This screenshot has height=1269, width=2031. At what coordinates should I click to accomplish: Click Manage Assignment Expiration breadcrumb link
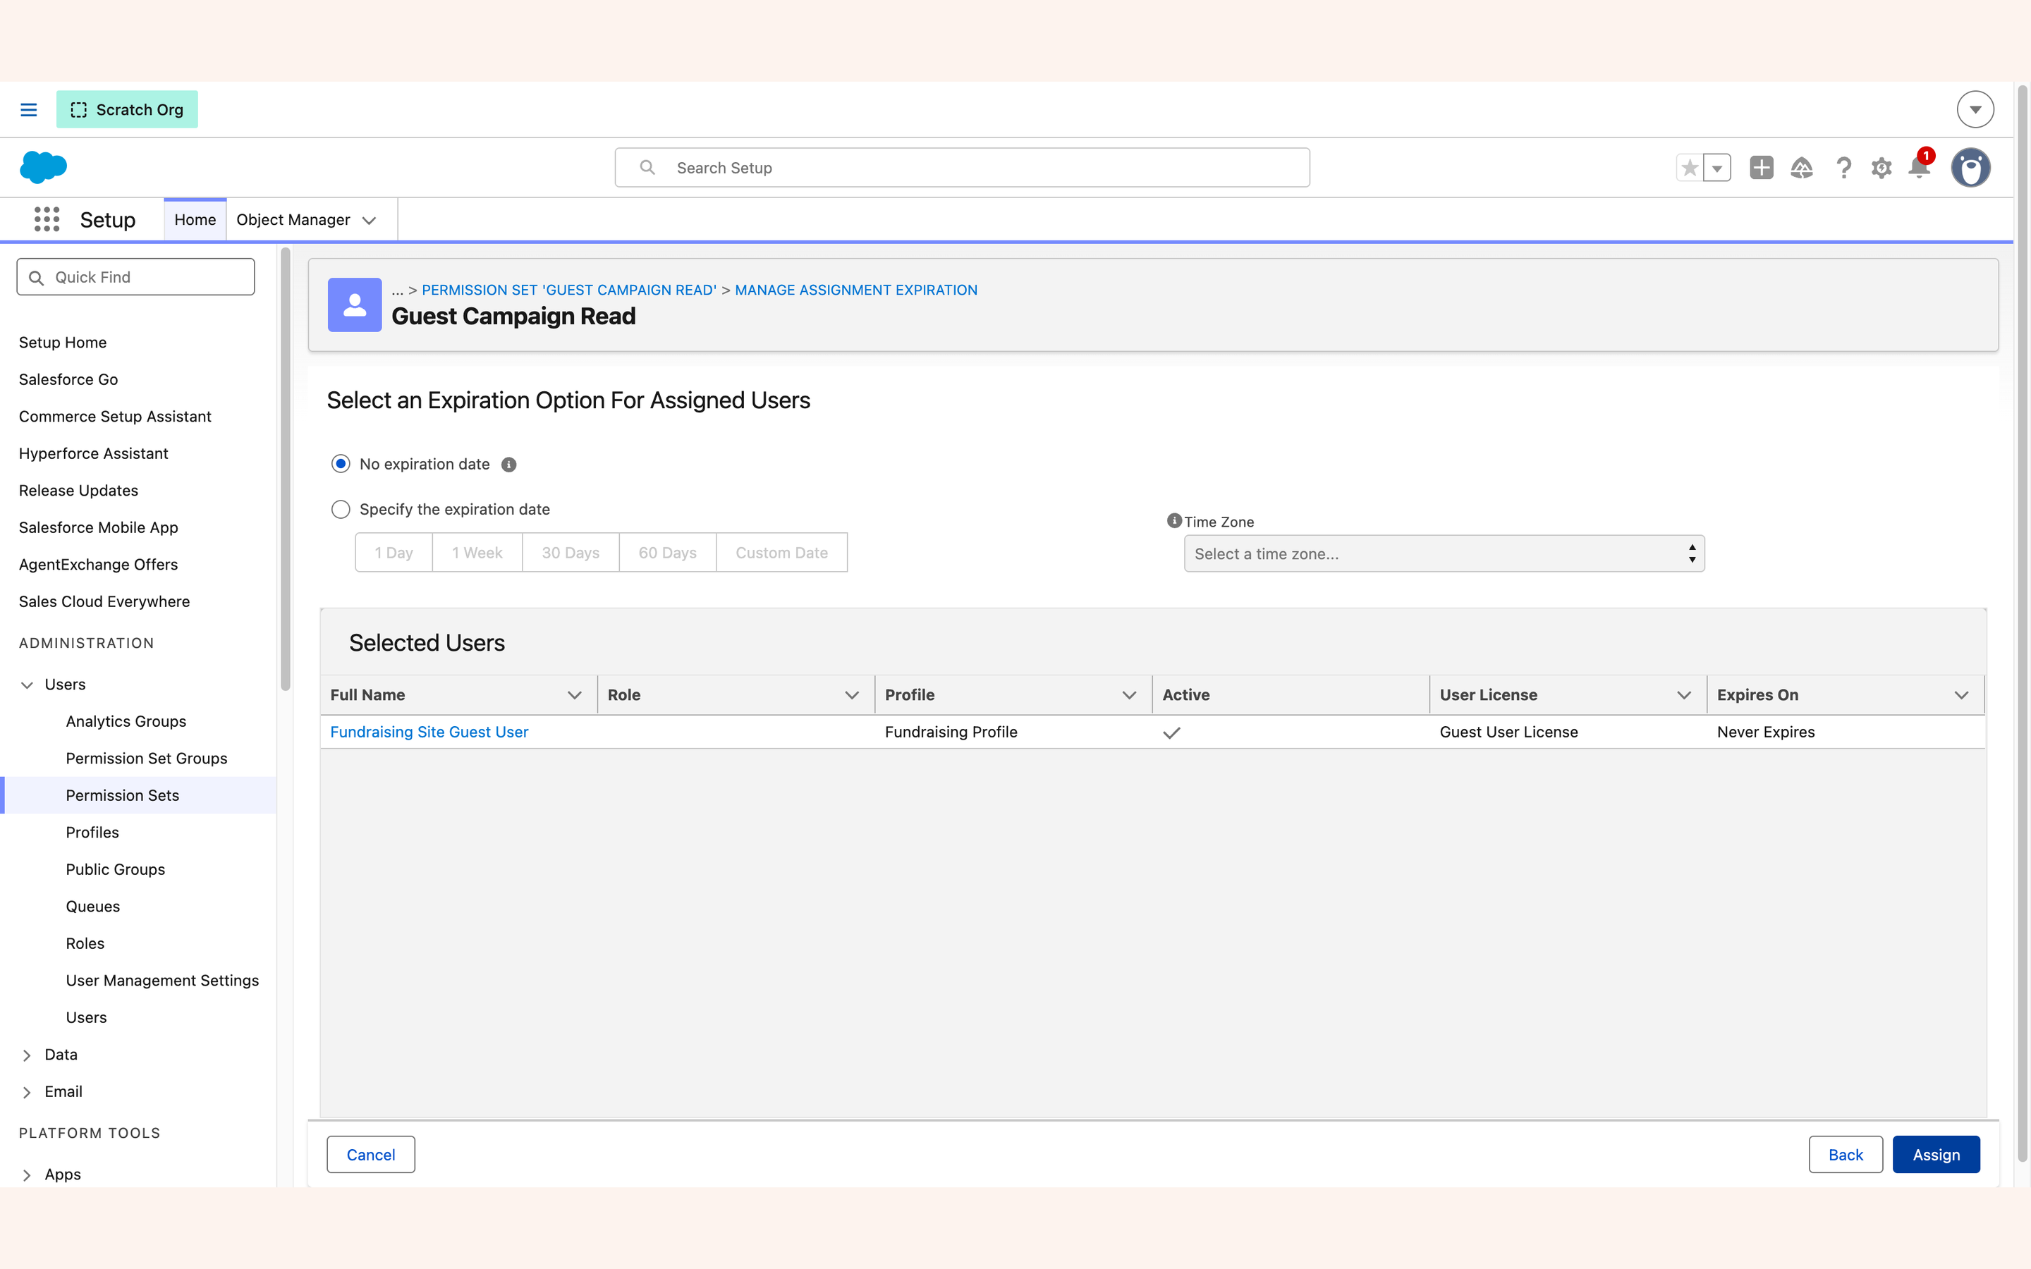[856, 290]
